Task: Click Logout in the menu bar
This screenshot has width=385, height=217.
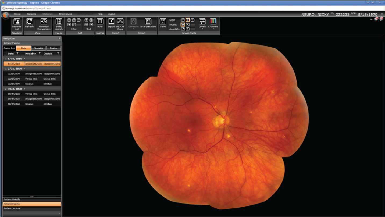Action: point(111,14)
